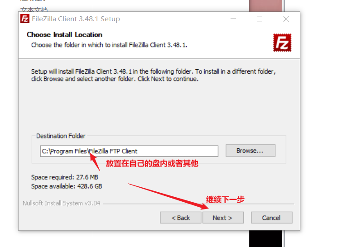Click the 'Choose Install Location' heading
Image resolution: width=337 pixels, height=247 pixels.
[x=64, y=34]
